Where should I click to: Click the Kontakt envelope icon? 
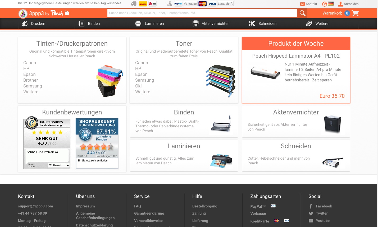(303, 4)
